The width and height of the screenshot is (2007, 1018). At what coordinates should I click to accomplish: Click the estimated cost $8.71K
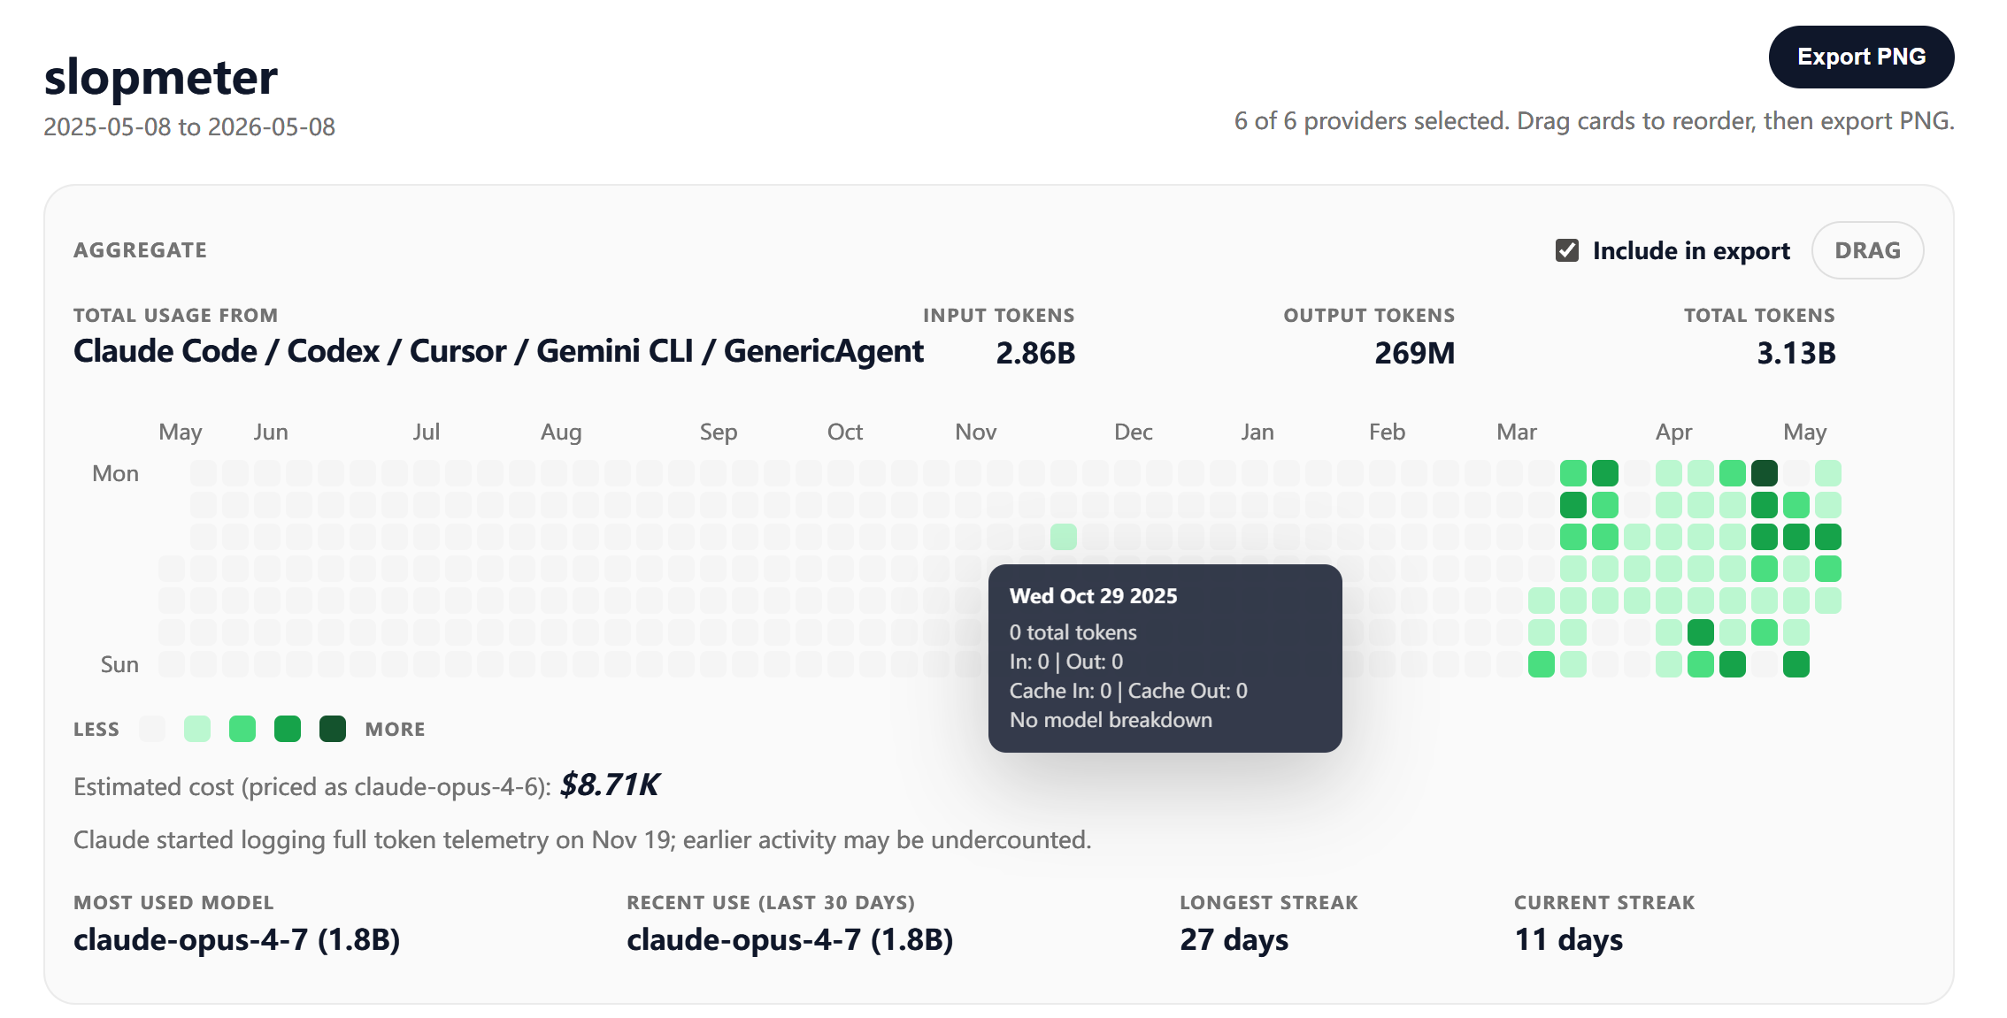click(610, 785)
